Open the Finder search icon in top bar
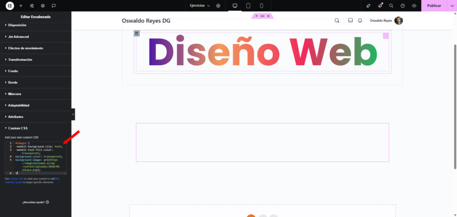Screen dimensions: 457x217 tap(391, 6)
